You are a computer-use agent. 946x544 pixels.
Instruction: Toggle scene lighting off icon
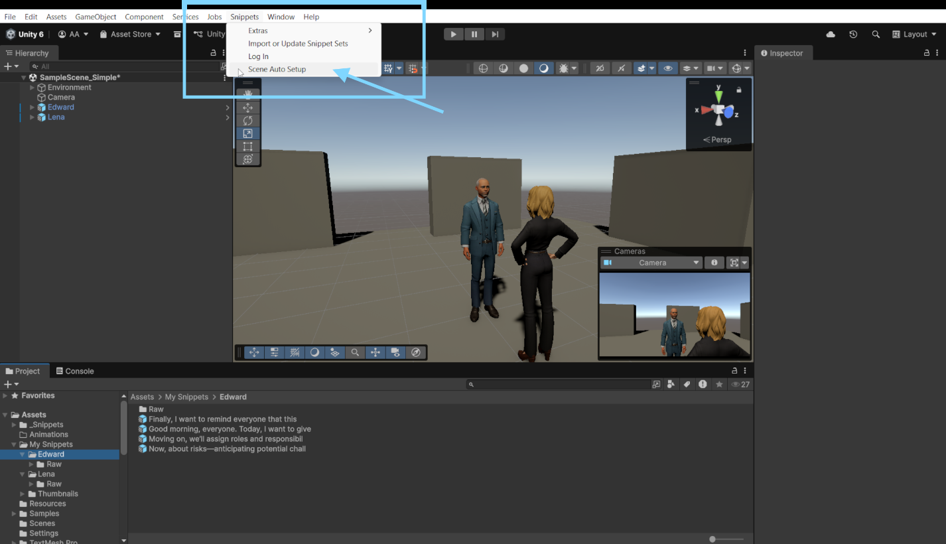(622, 68)
